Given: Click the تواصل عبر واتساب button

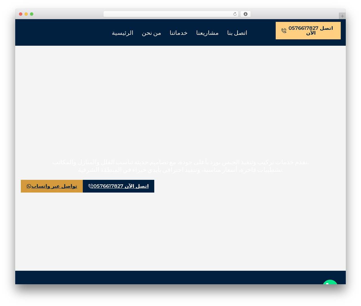Looking at the screenshot, I should (52, 186).
